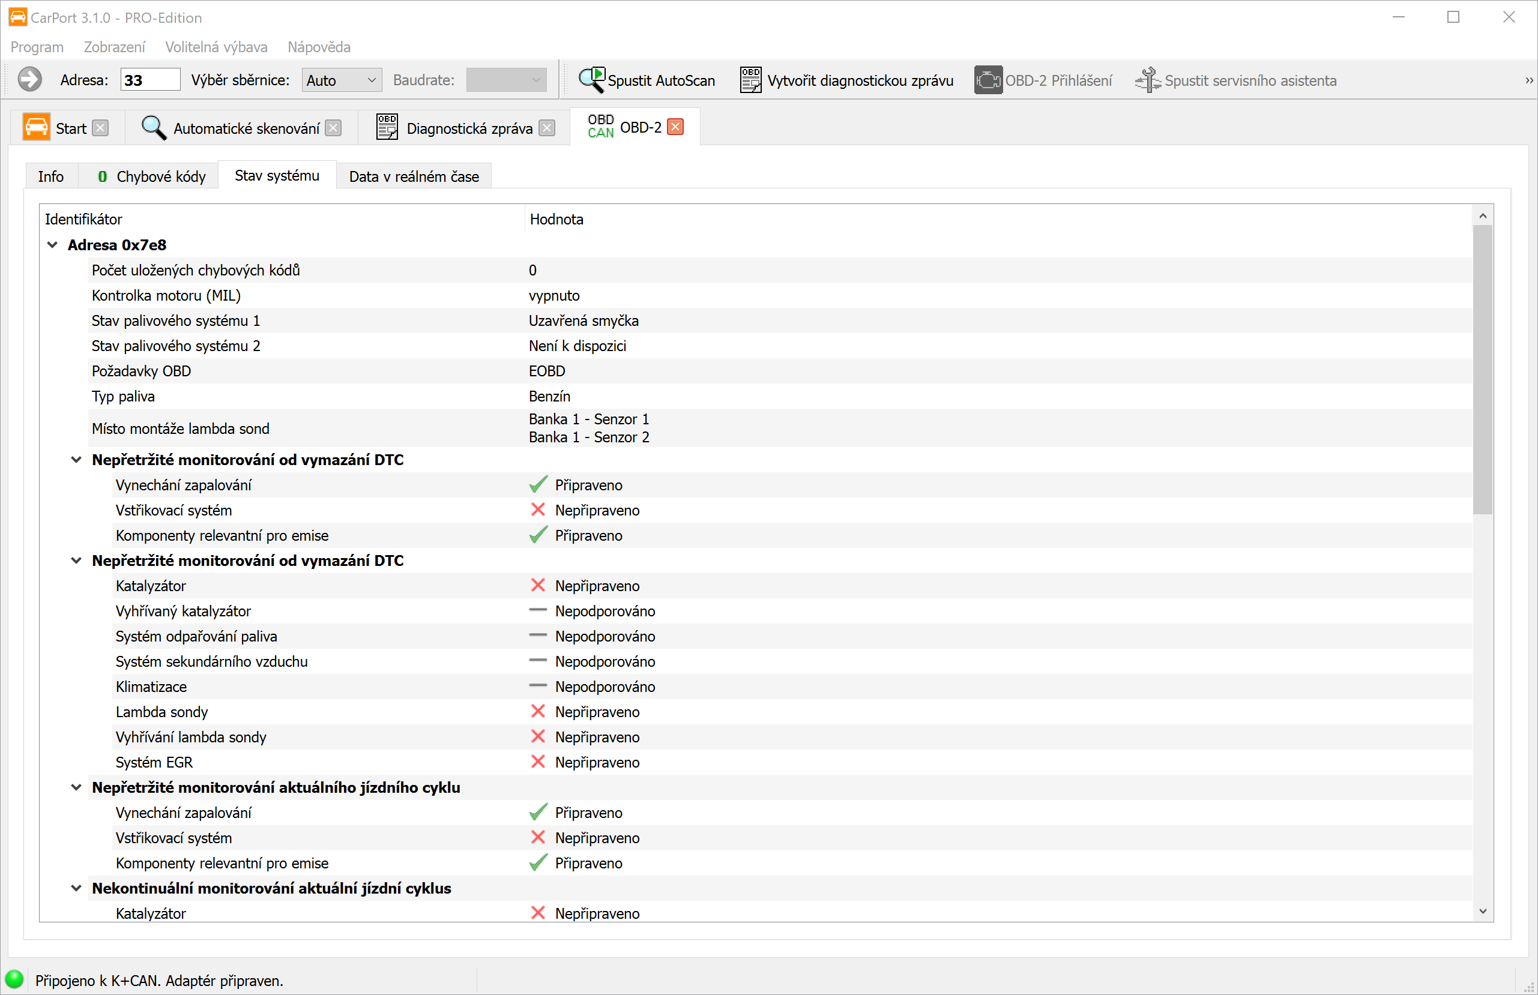Collapse Nepřetržité monitorování aktuálního jízdního cyklu
The height and width of the screenshot is (995, 1538).
(76, 787)
